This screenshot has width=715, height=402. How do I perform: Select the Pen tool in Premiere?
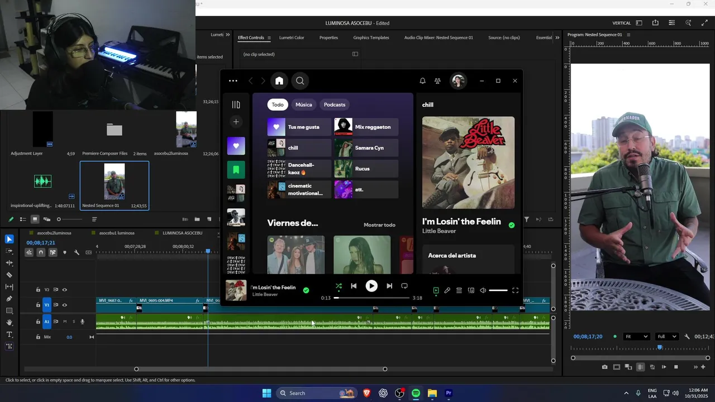(x=9, y=299)
